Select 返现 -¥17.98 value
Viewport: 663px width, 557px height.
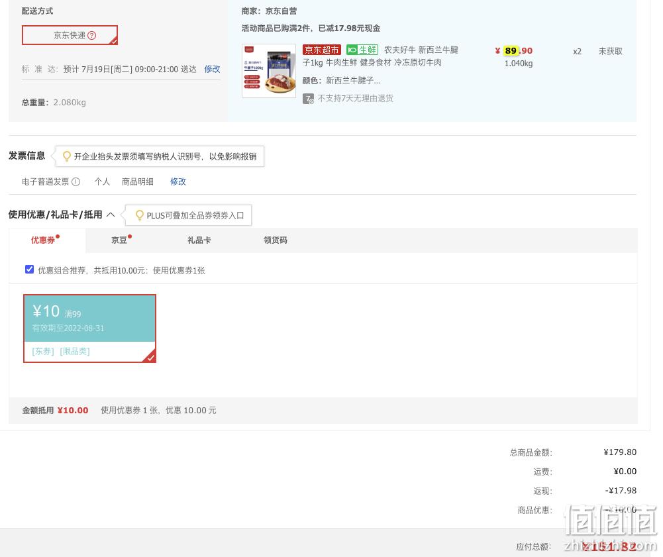tap(621, 491)
